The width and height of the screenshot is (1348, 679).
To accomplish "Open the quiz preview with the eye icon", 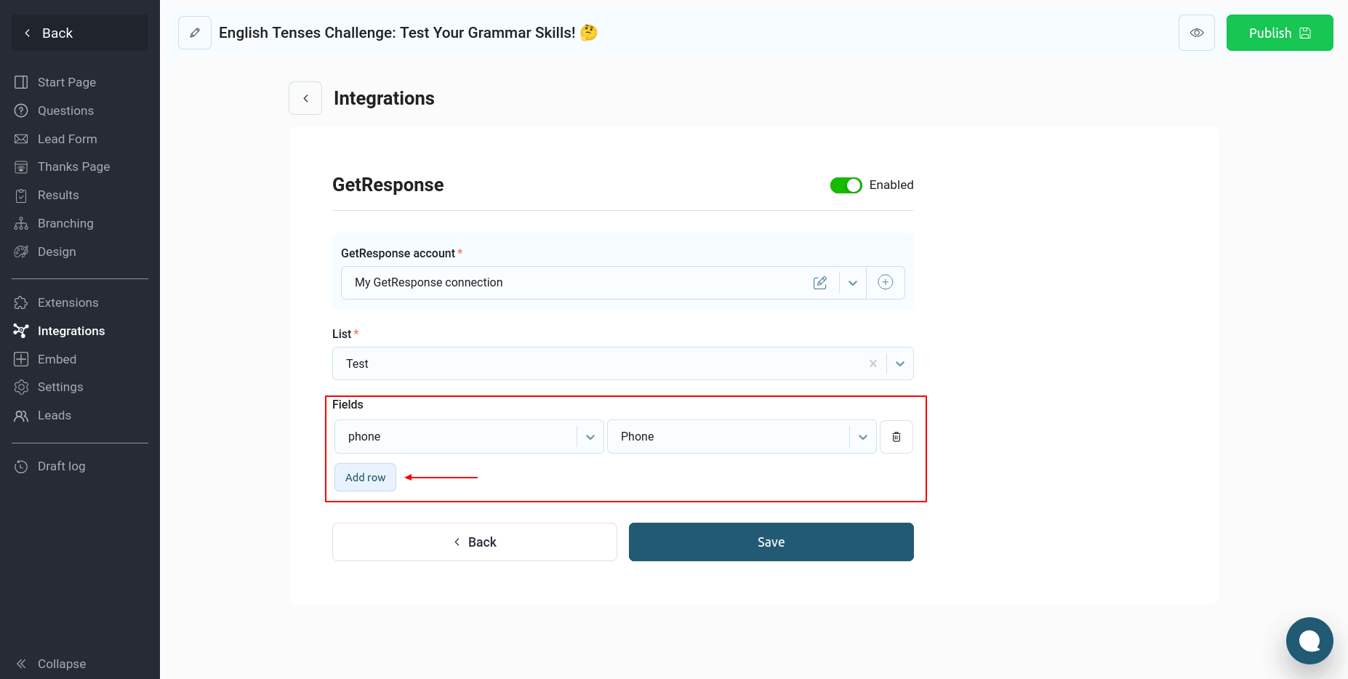I will 1196,33.
